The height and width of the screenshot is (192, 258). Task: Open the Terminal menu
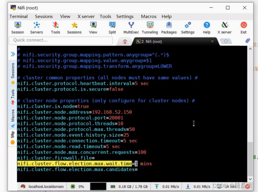[19, 17]
